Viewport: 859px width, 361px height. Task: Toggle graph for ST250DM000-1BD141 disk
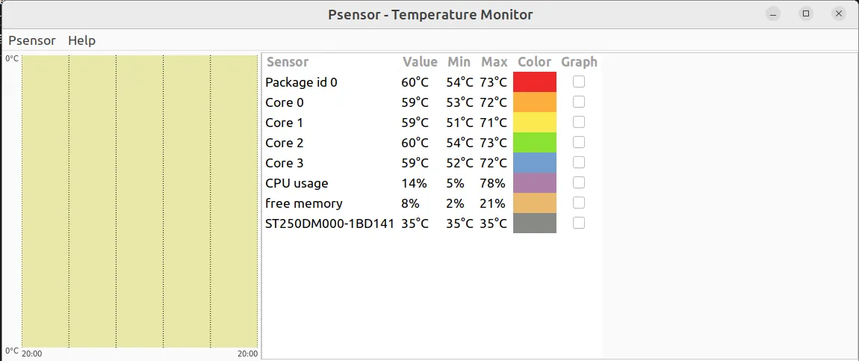click(x=579, y=223)
